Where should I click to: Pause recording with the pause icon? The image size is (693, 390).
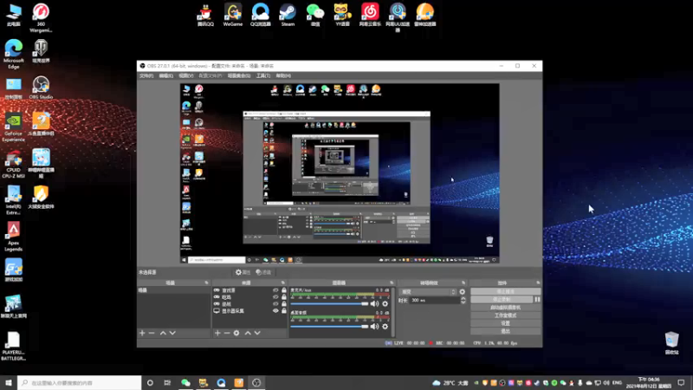pos(537,299)
